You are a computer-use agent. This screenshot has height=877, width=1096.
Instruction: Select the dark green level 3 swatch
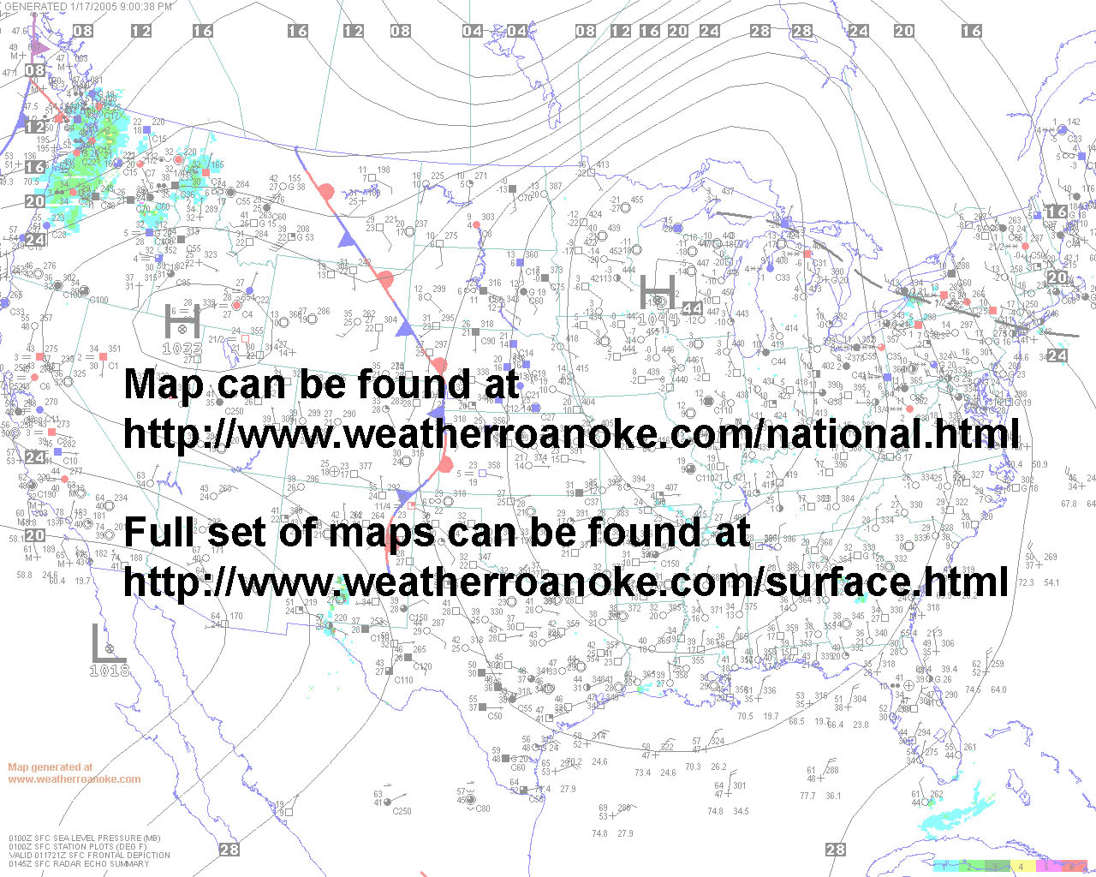click(997, 866)
